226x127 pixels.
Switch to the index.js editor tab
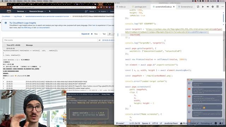[x=121, y=7]
